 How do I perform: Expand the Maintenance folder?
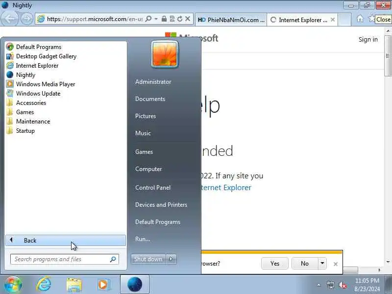click(x=28, y=121)
